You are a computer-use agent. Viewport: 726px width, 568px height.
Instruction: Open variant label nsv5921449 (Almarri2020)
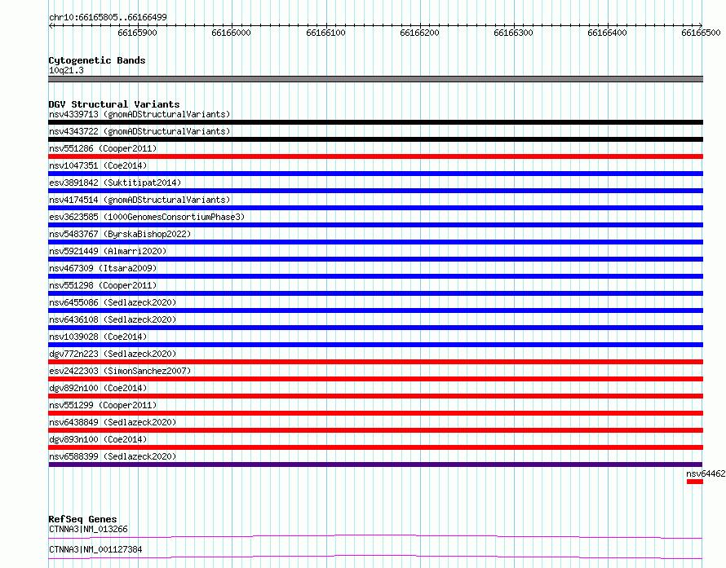pyautogui.click(x=108, y=251)
